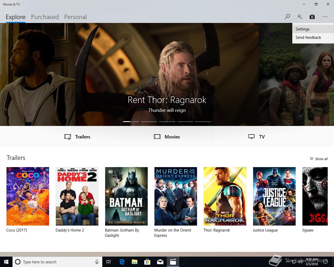334x267 pixels.
Task: Switch to the Purchased tab
Action: pyautogui.click(x=45, y=17)
